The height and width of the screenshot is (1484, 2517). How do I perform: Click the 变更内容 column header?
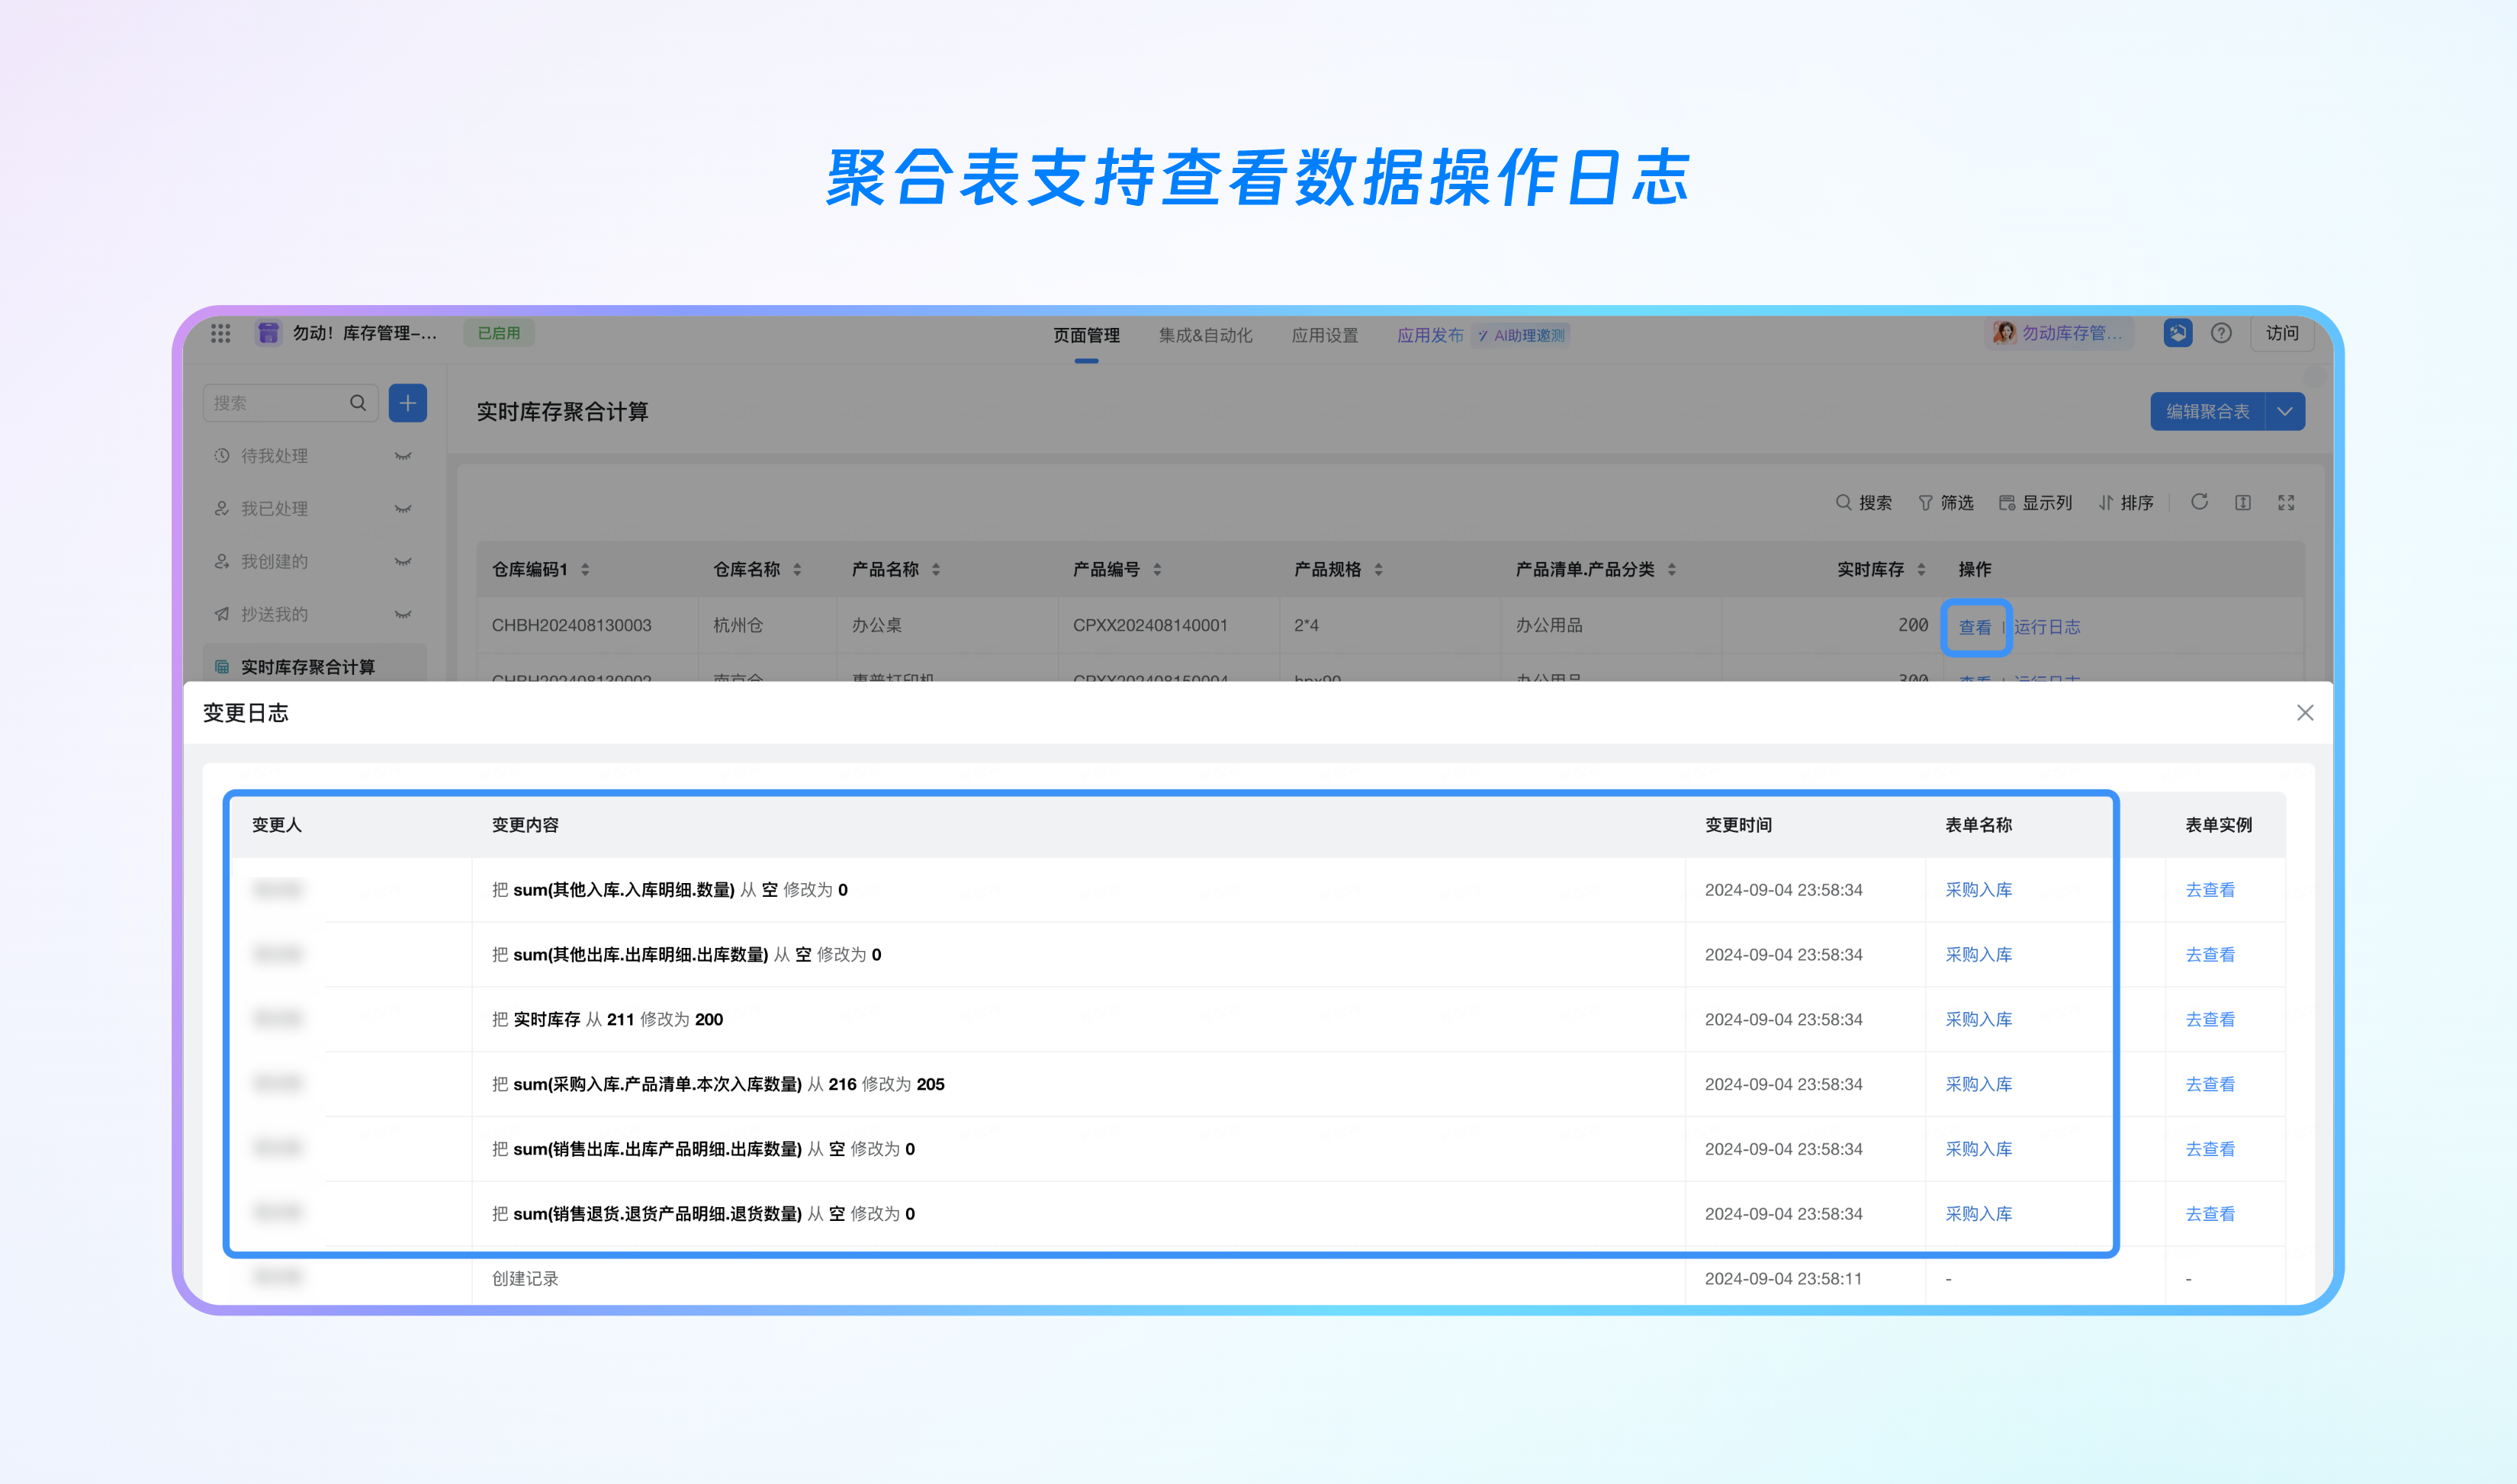click(x=525, y=825)
